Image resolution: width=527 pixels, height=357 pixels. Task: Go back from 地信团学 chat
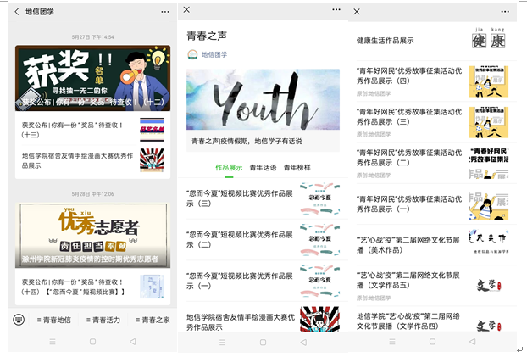click(x=17, y=12)
